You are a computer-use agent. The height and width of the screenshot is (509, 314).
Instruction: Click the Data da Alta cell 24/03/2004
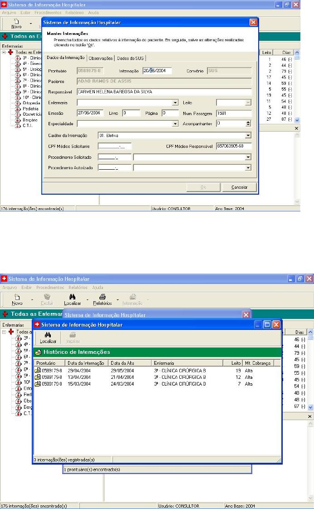123,384
